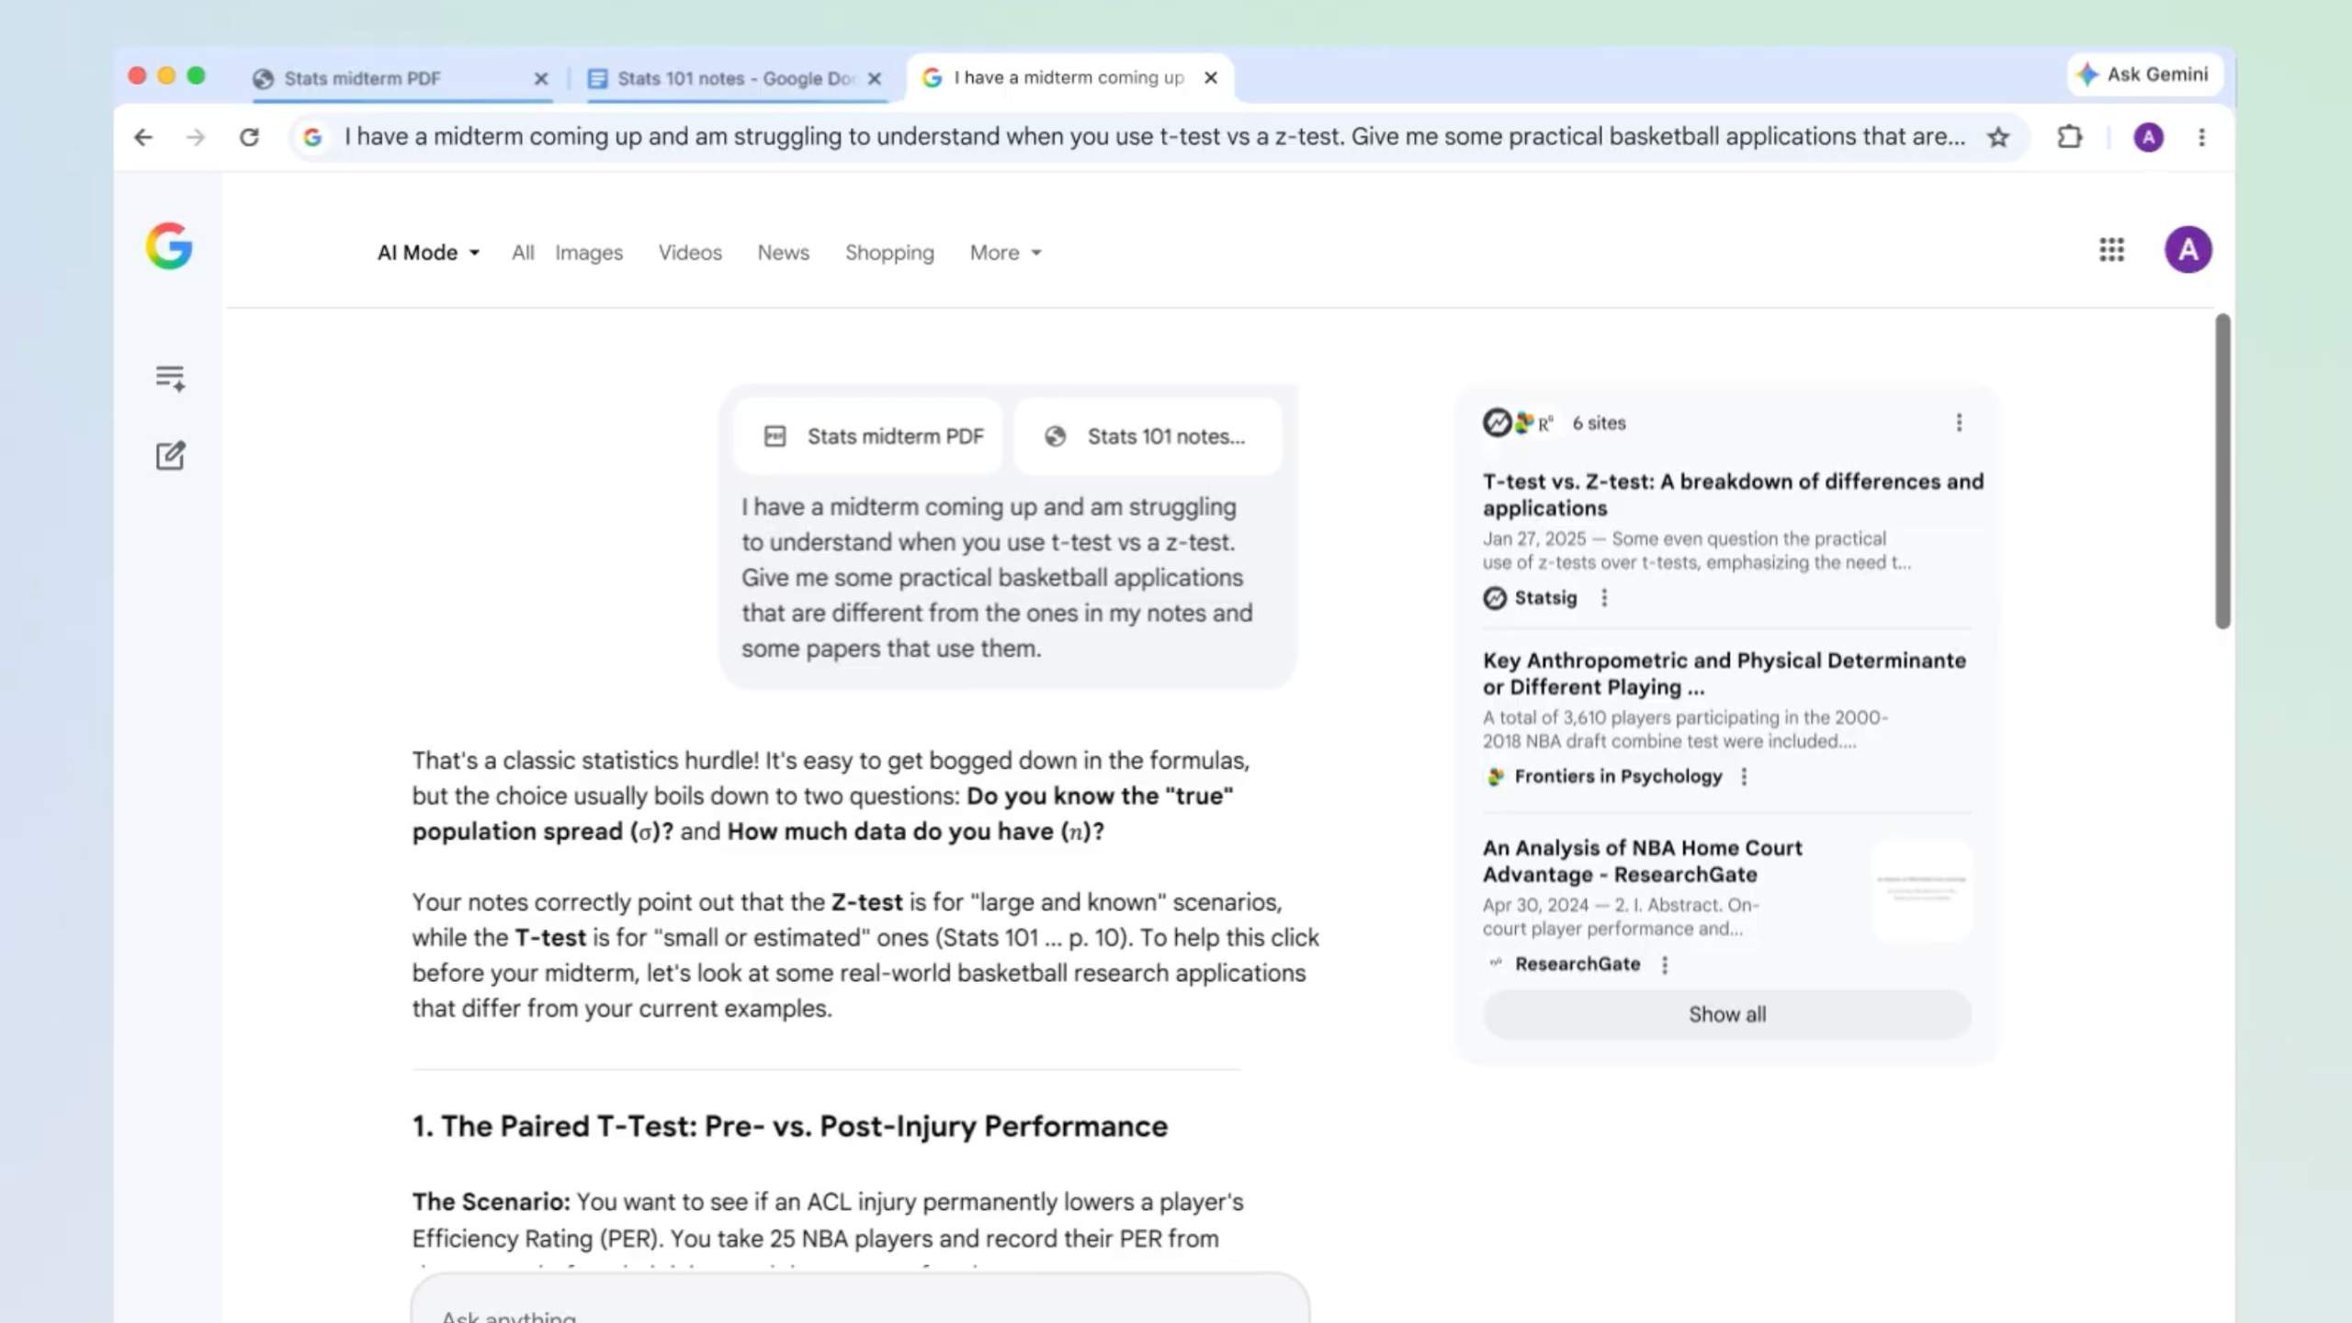Start a new chat with the compose icon
Image resolution: width=2352 pixels, height=1323 pixels.
tap(170, 456)
